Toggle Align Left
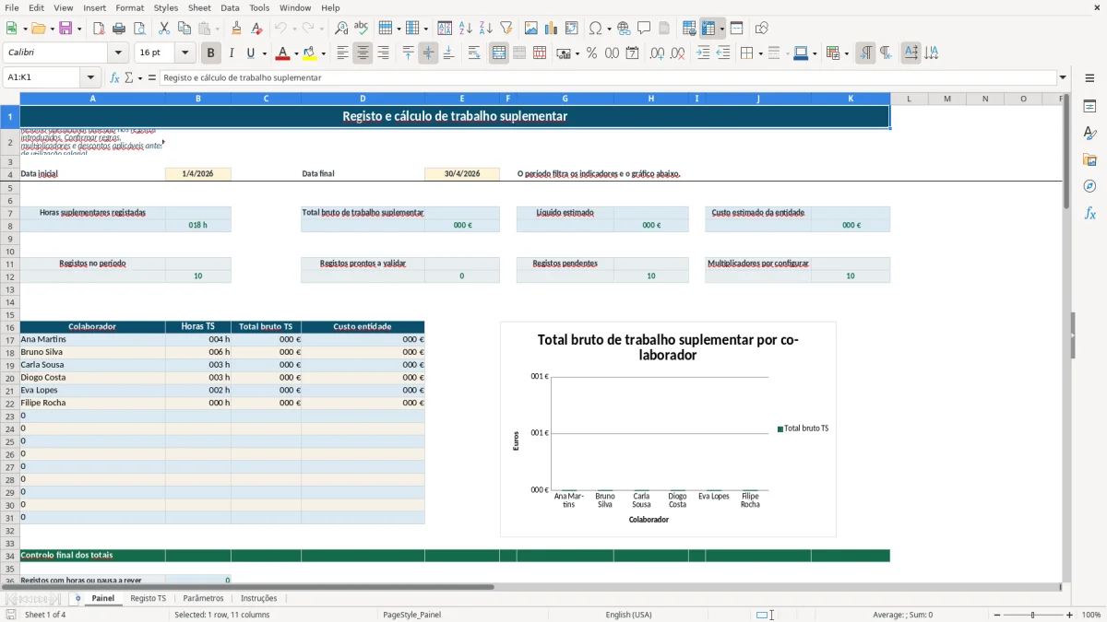Viewport: 1107px width, 622px height. coord(342,53)
